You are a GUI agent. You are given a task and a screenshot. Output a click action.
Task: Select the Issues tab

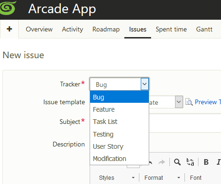(137, 29)
